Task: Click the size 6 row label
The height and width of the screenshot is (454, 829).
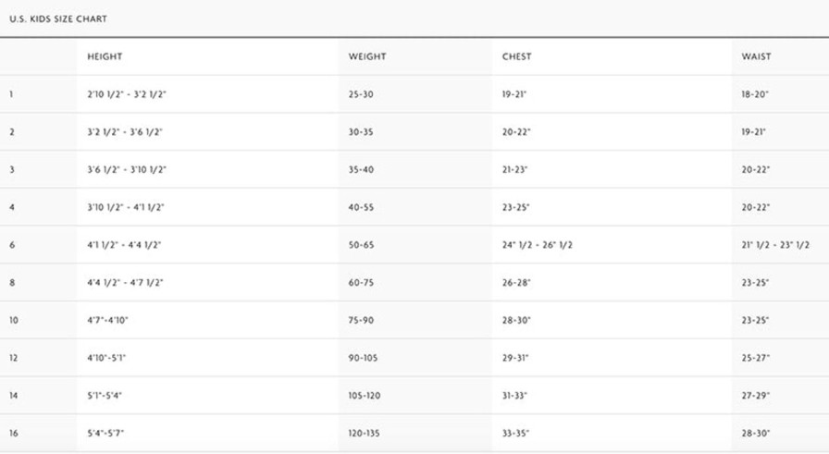Action: (x=12, y=245)
